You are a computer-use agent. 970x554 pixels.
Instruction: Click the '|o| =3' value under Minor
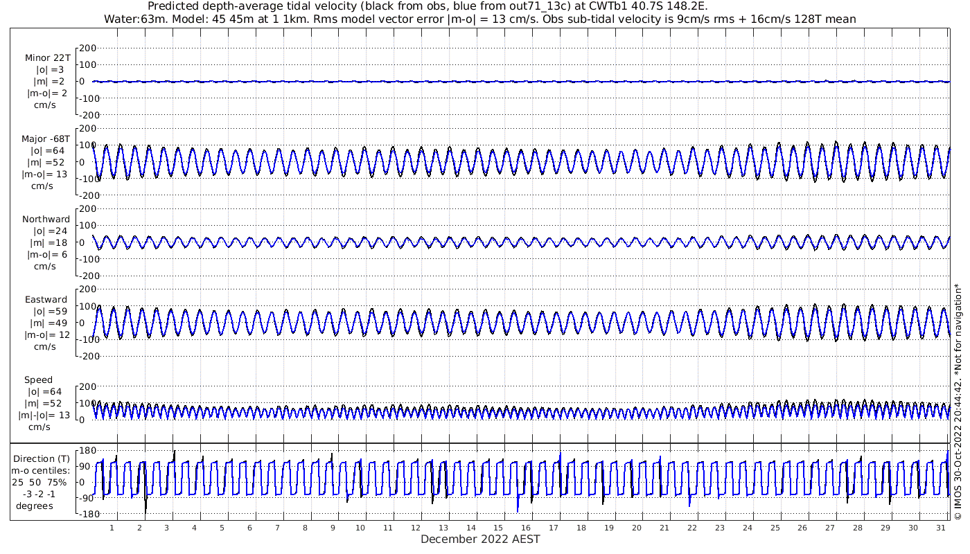pyautogui.click(x=50, y=70)
